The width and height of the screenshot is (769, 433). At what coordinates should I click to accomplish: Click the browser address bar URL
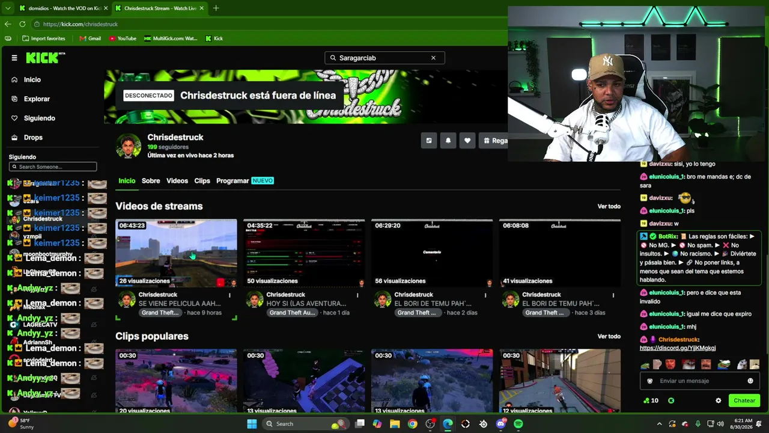click(81, 24)
